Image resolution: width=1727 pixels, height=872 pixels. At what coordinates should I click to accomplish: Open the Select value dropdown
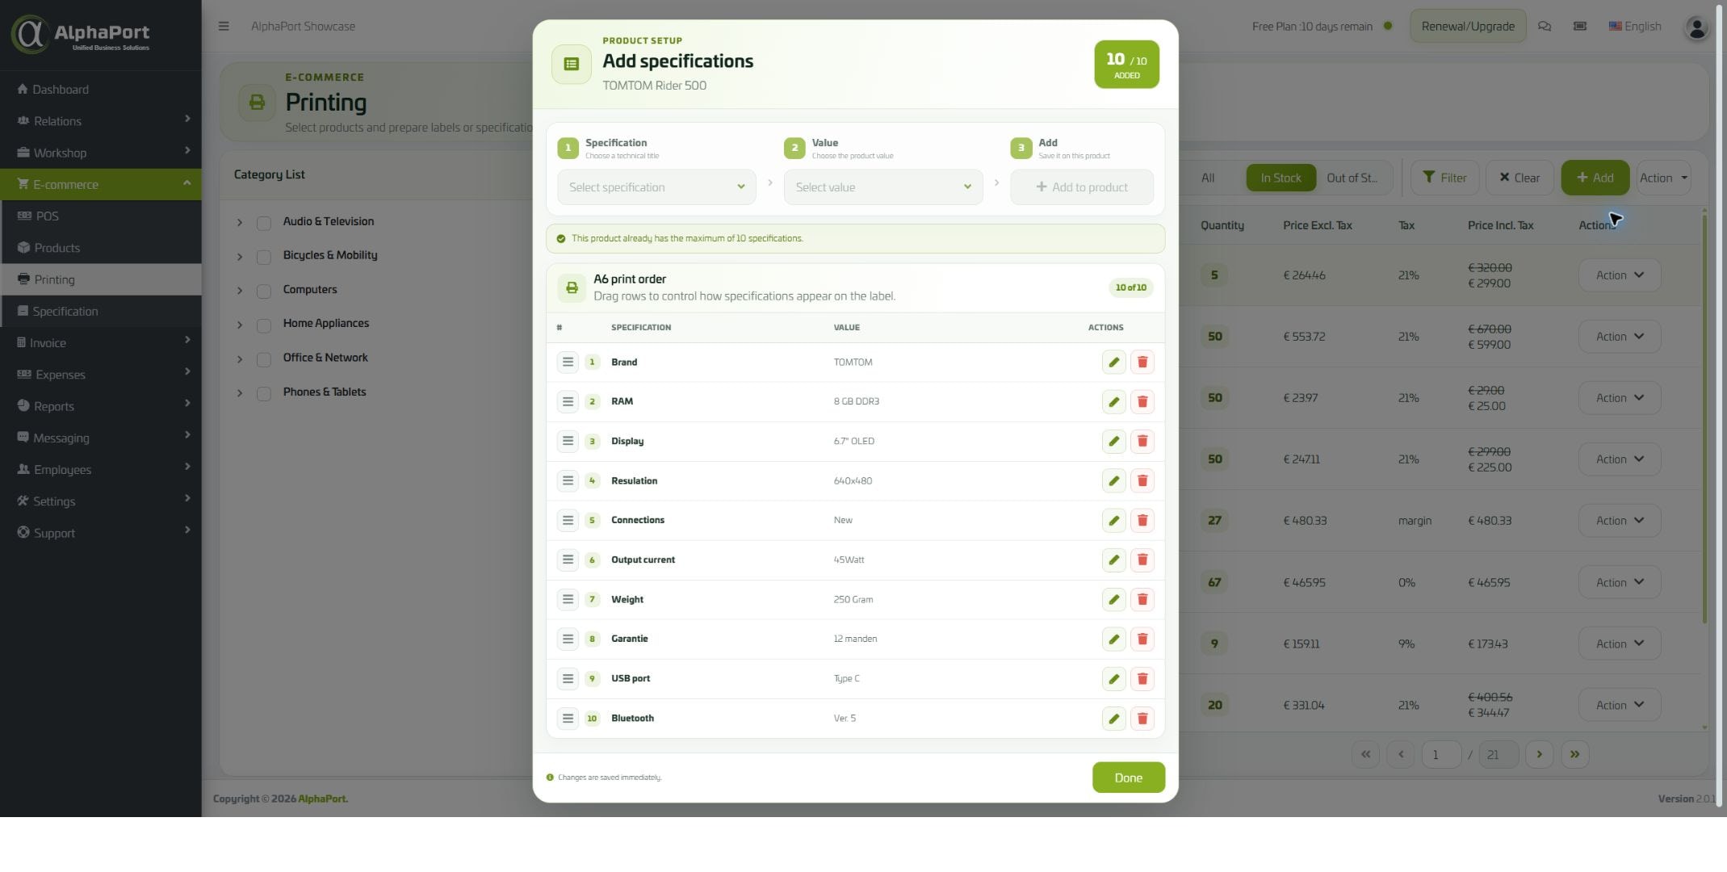(883, 187)
